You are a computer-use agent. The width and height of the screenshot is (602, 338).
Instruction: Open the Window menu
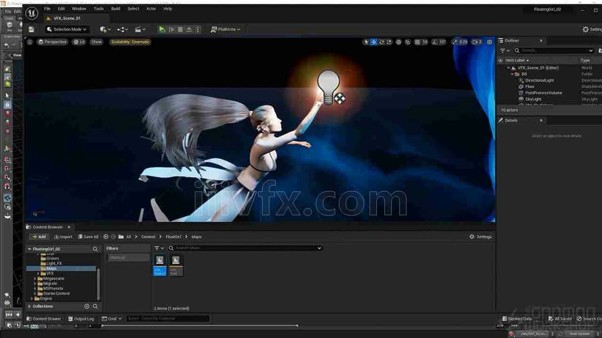(79, 8)
